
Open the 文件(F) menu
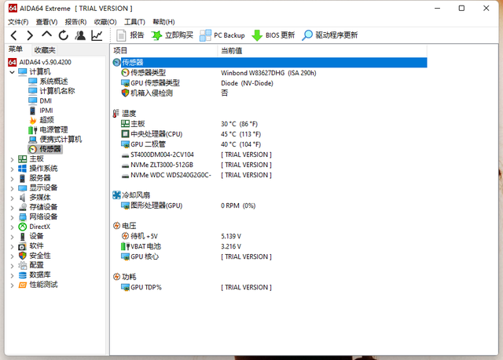tap(18, 22)
